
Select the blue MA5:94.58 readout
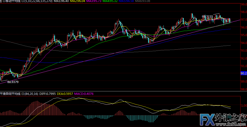click(x=126, y=1)
